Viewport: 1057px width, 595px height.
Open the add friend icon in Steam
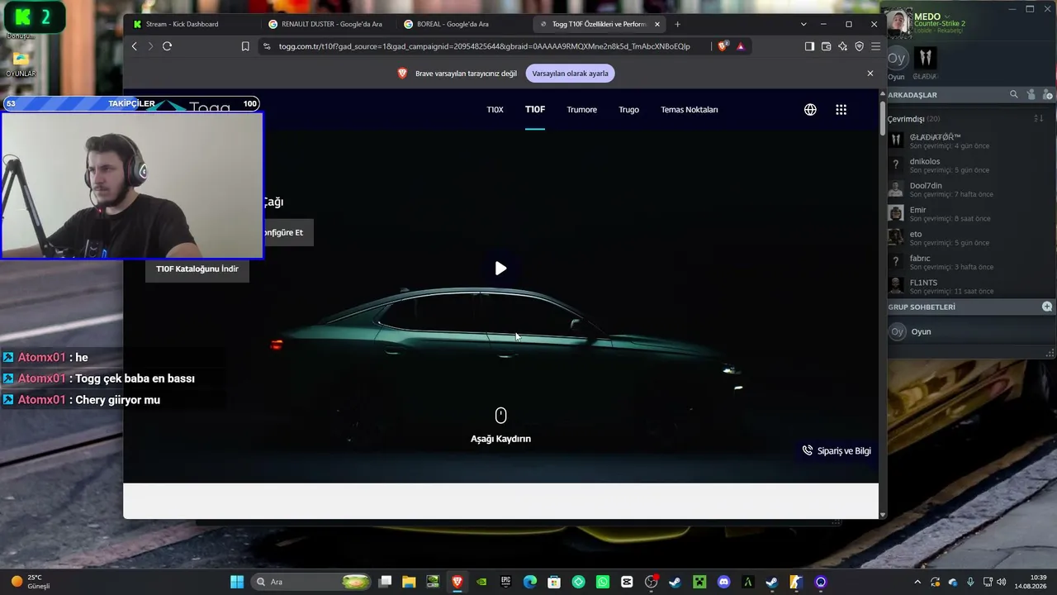[x=1047, y=95]
